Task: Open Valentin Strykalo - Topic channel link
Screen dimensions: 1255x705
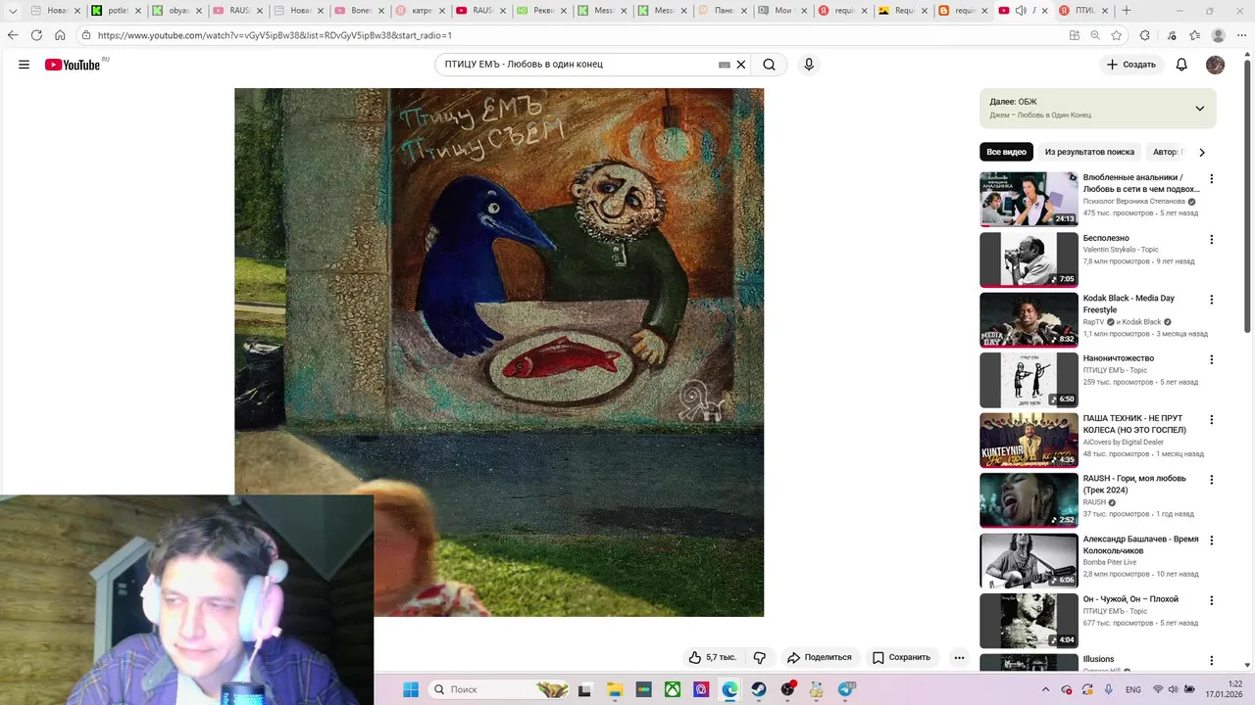Action: (x=1121, y=250)
